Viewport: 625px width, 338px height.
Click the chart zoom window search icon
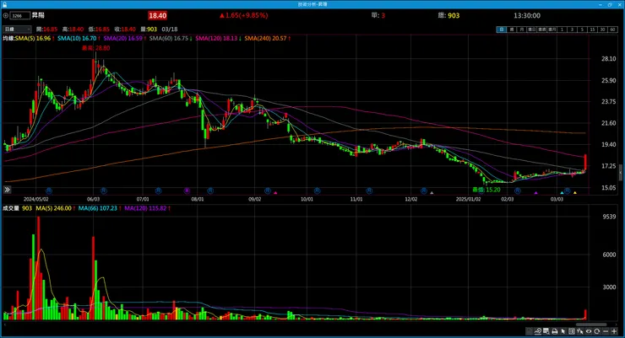pyautogui.click(x=546, y=331)
